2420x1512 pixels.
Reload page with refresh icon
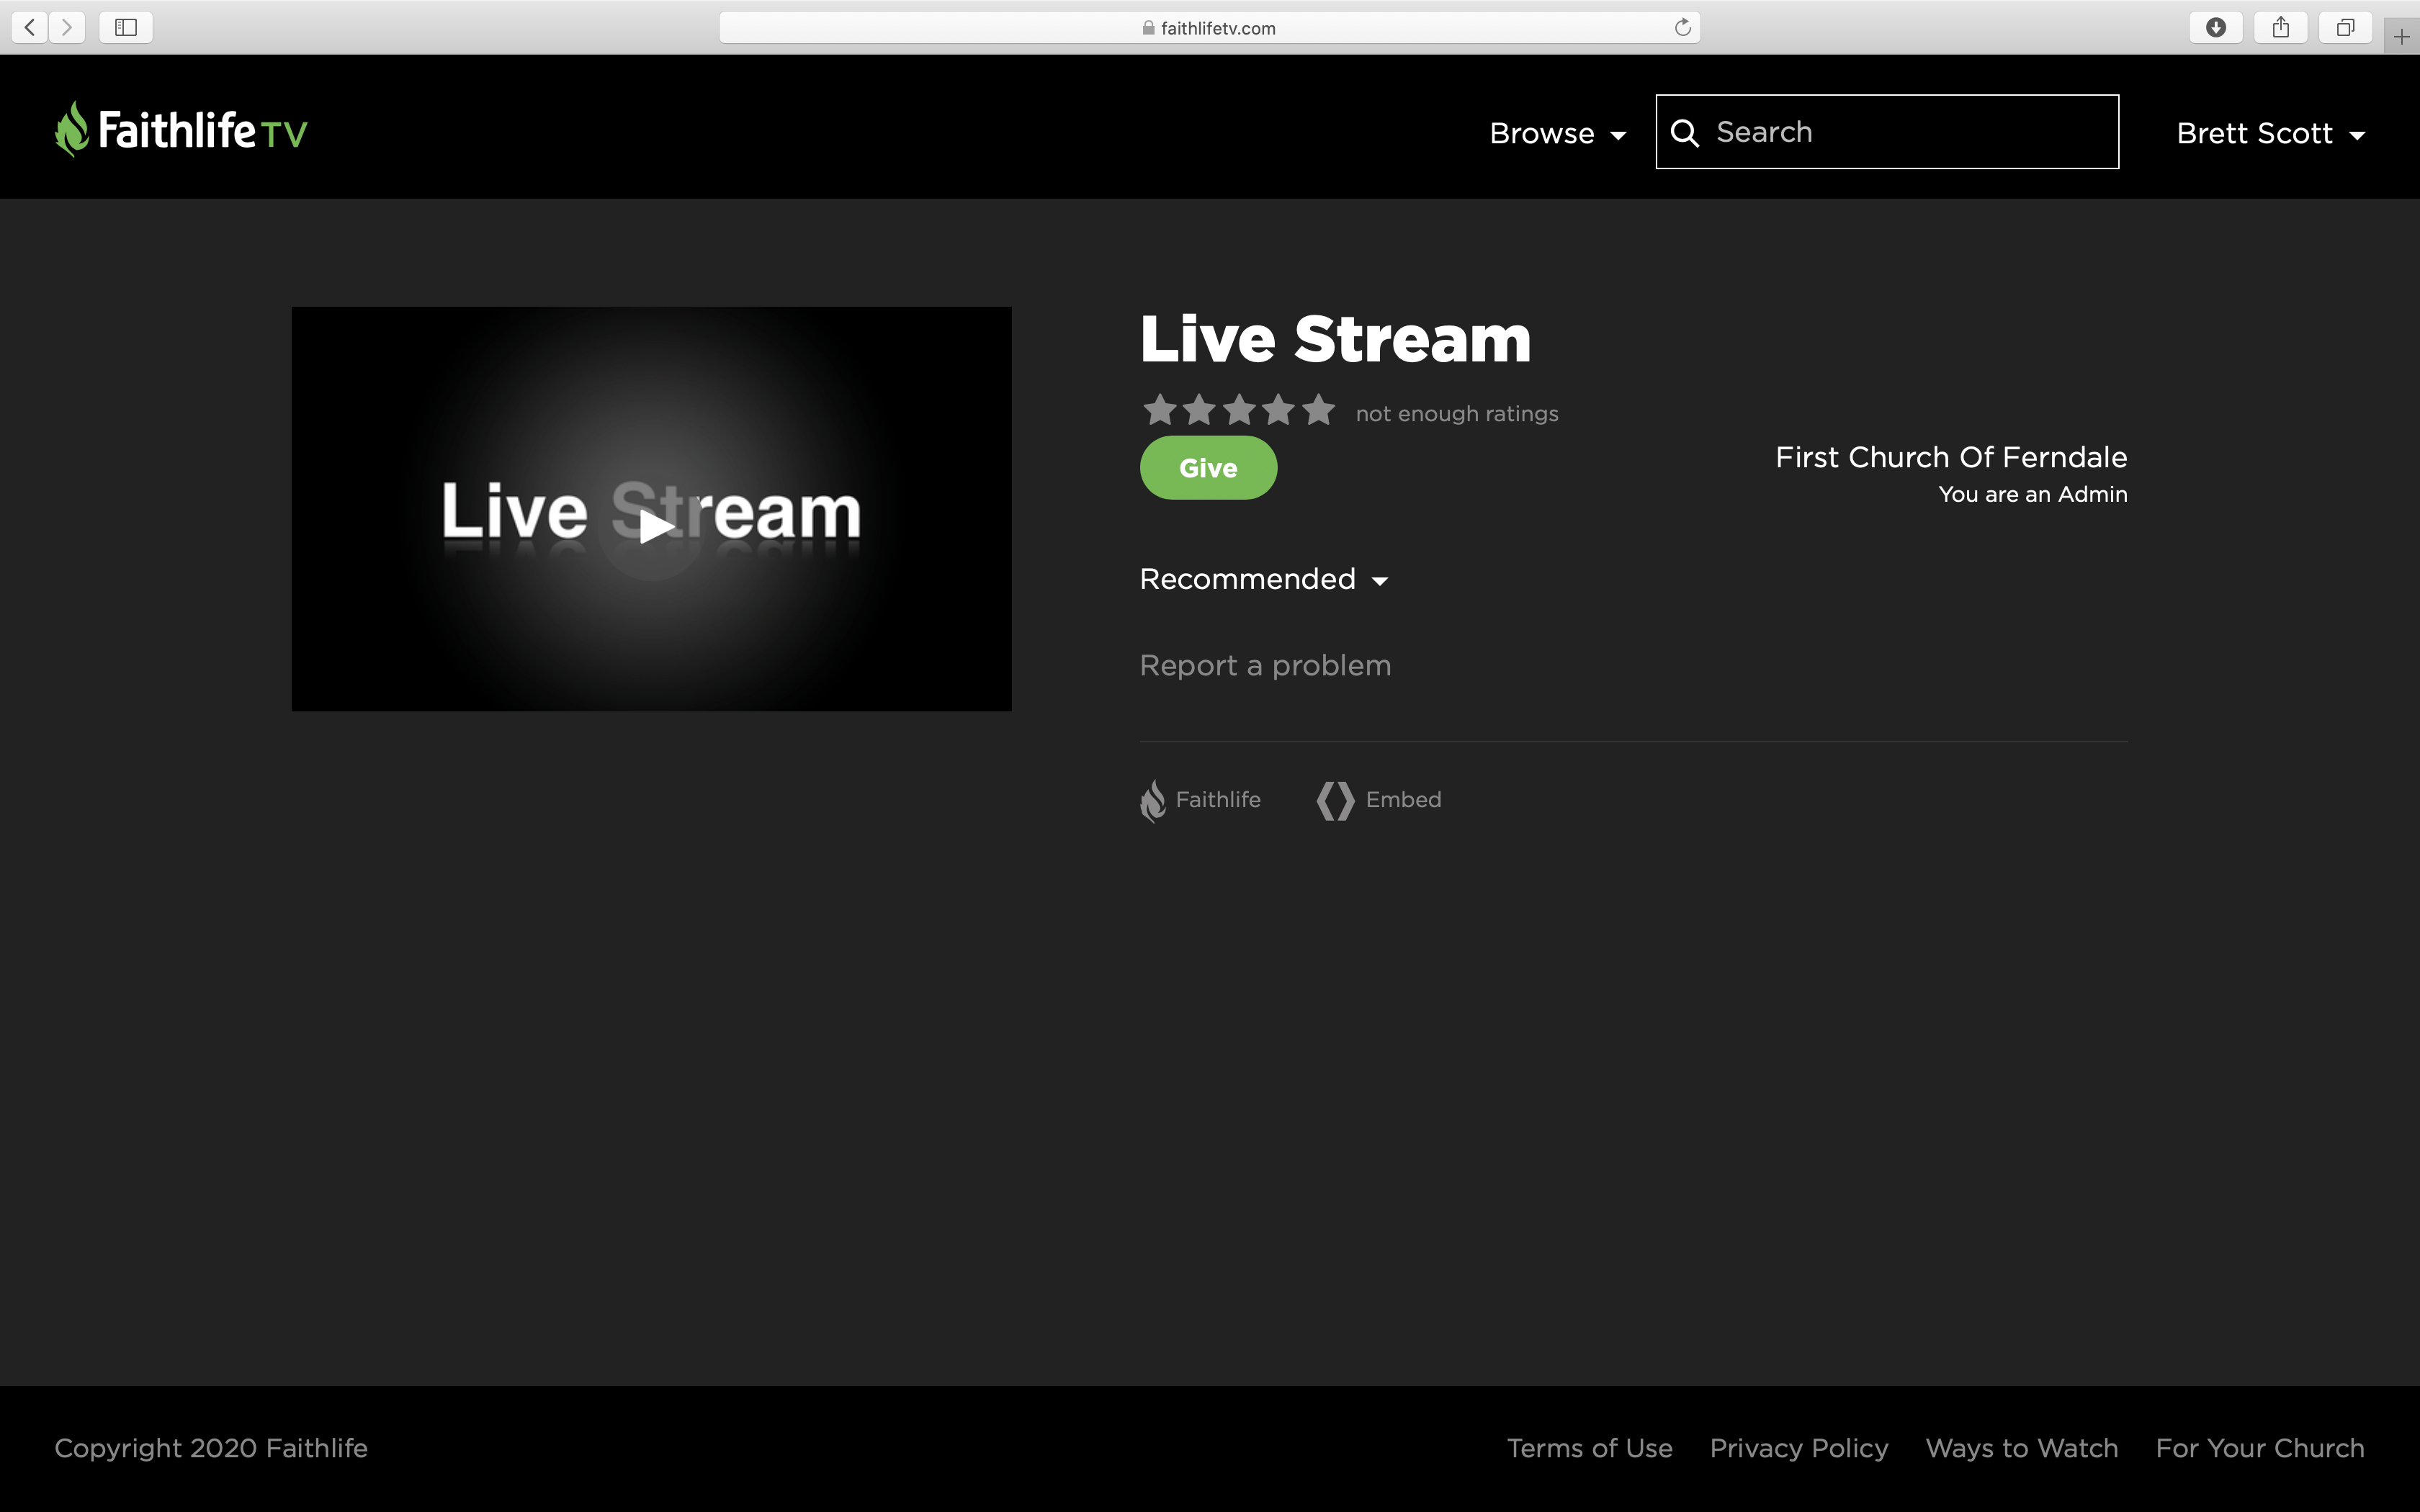1682,27
